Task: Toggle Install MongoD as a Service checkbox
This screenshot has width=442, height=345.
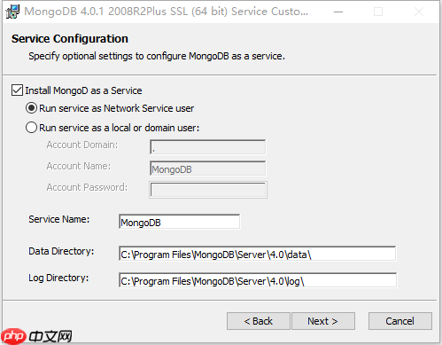Action: (x=17, y=90)
